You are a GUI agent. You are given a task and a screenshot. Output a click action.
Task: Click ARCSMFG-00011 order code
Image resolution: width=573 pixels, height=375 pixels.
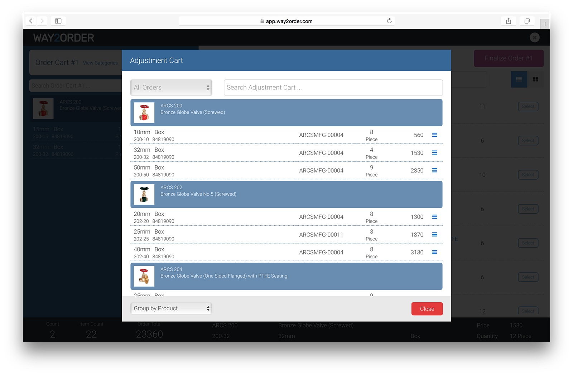click(321, 235)
